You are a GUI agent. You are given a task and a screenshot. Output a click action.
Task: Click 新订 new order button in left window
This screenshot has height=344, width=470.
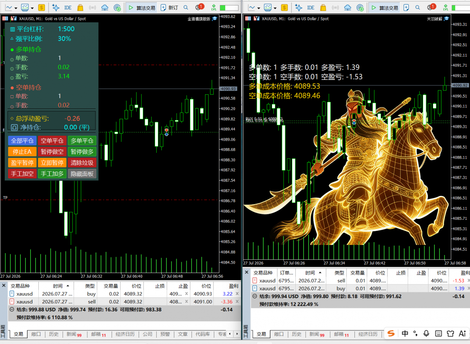click(x=169, y=7)
